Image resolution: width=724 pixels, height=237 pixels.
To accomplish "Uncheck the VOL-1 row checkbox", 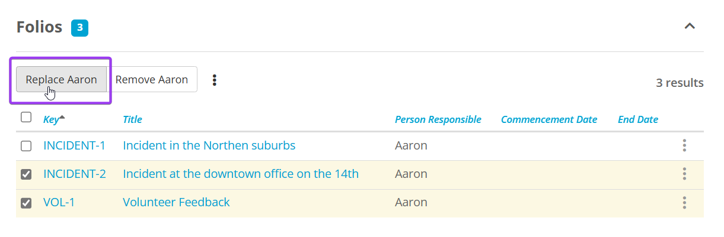I will 26,203.
